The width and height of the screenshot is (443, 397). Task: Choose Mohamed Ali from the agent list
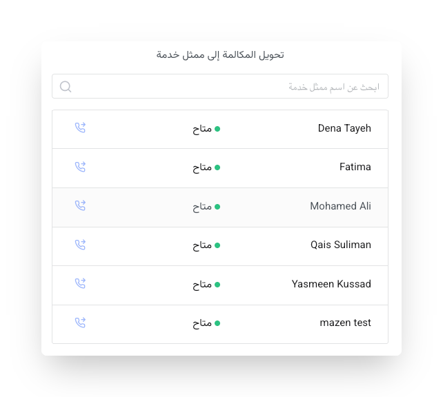340,206
